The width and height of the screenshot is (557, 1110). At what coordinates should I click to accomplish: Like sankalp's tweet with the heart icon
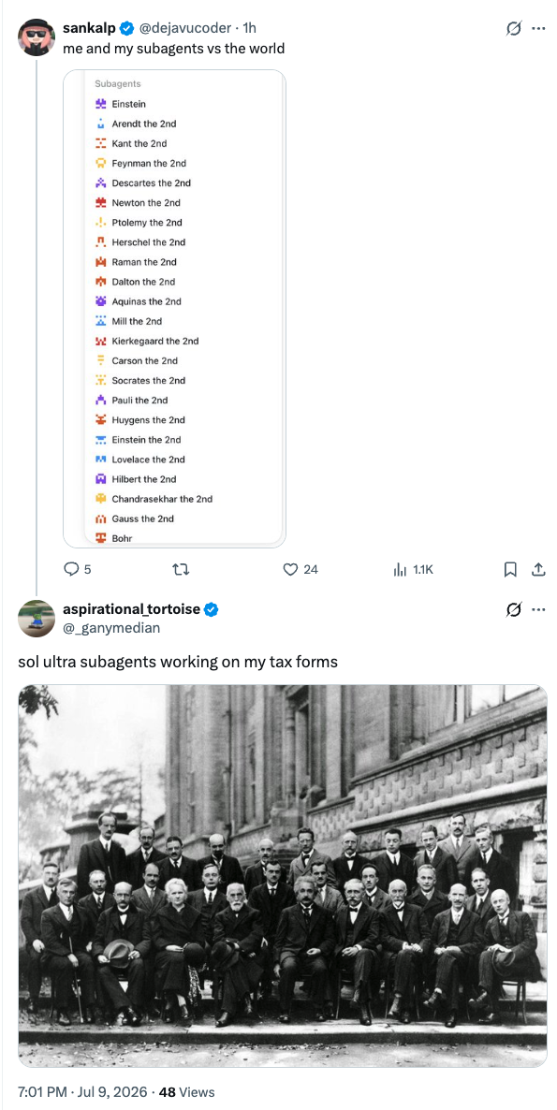[x=289, y=569]
